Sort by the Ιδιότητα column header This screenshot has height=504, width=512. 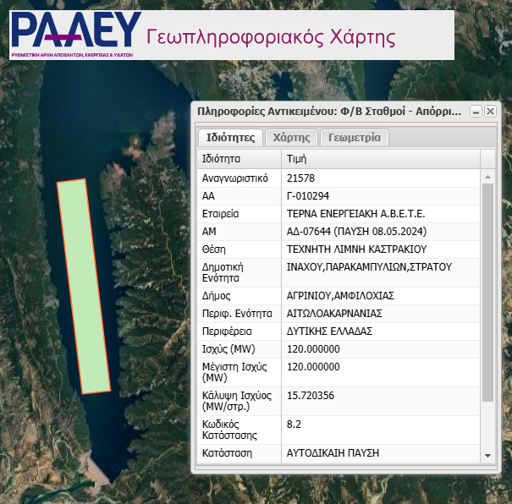239,158
